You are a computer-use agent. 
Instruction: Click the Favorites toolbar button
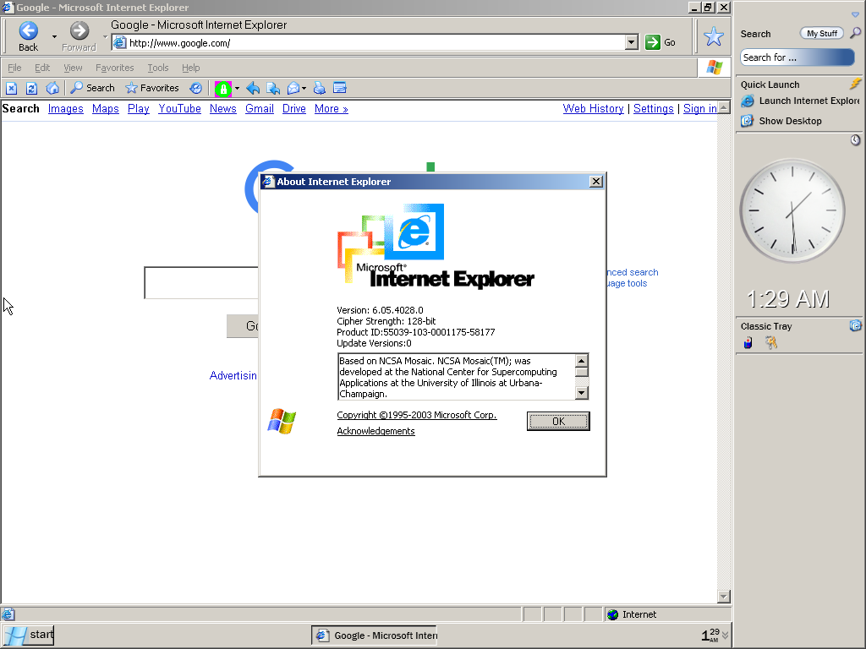[152, 88]
